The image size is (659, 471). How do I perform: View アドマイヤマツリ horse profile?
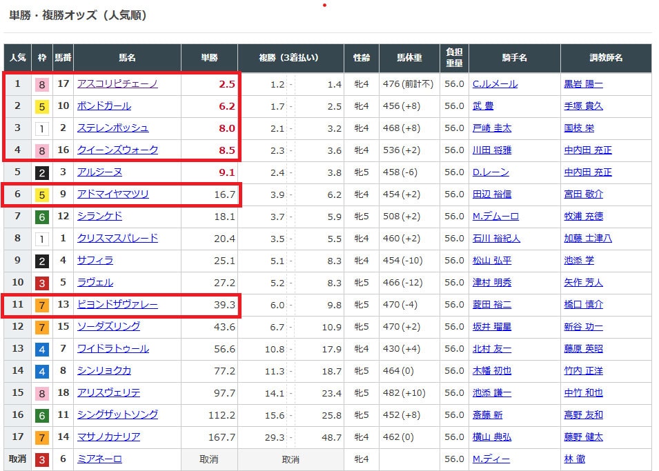click(x=112, y=194)
